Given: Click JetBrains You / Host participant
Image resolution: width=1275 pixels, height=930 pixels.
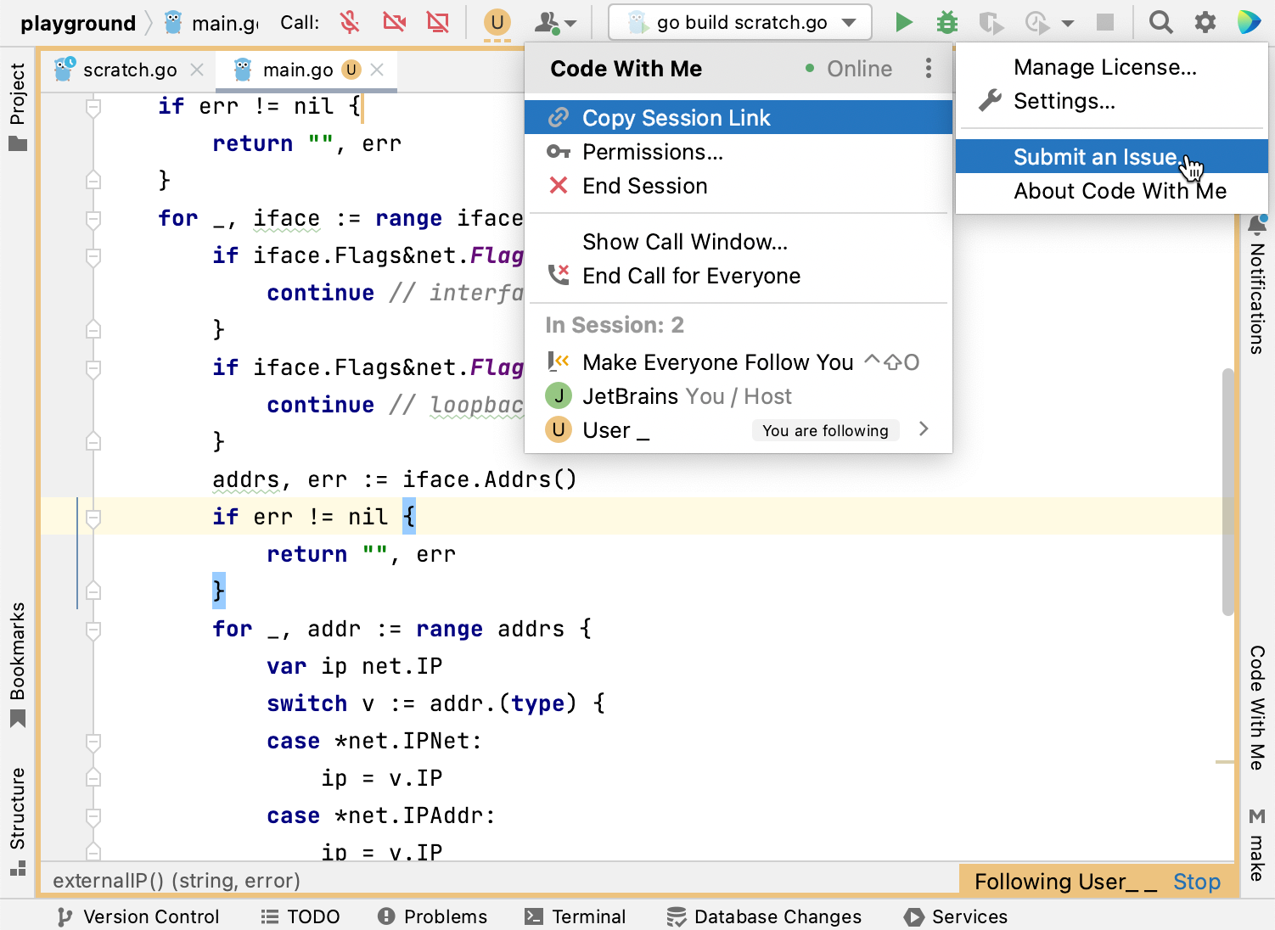Looking at the screenshot, I should tap(739, 396).
